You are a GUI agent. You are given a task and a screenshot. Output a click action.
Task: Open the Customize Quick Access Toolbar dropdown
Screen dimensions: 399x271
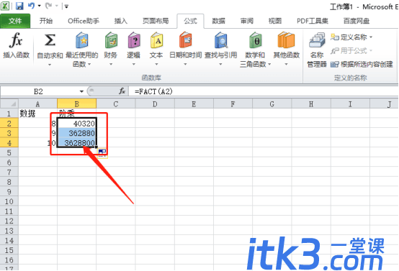[66, 6]
